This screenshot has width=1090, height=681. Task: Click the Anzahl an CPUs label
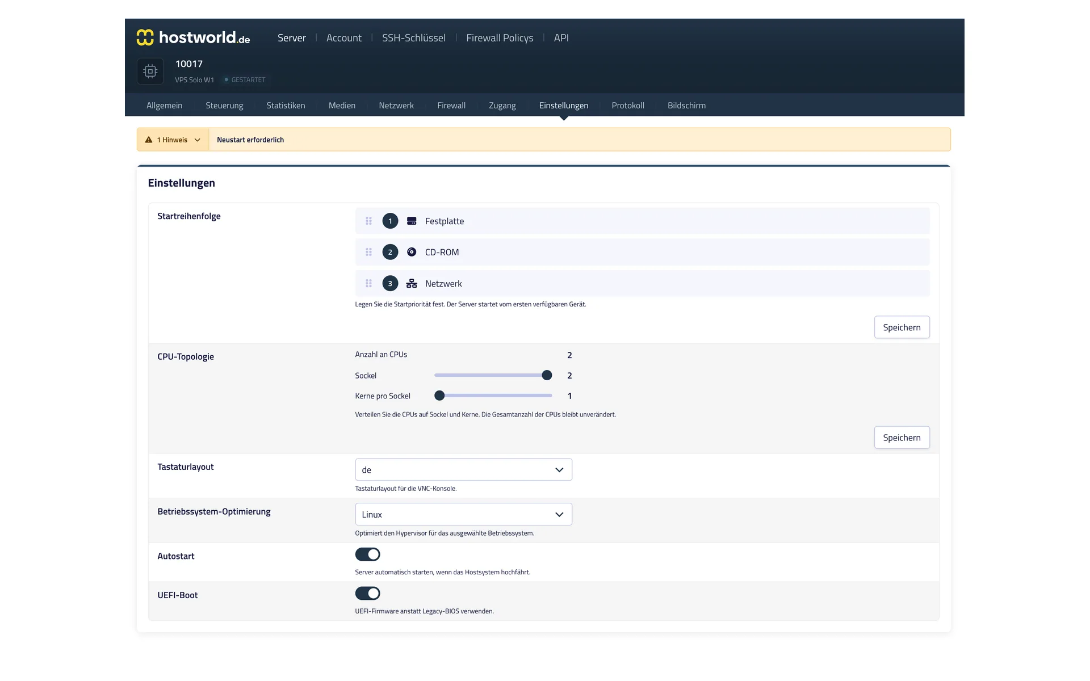click(381, 355)
